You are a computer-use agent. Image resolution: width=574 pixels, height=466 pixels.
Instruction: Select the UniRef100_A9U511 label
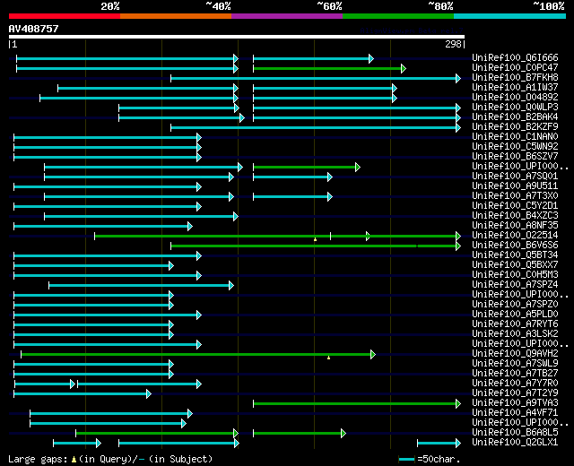515,186
